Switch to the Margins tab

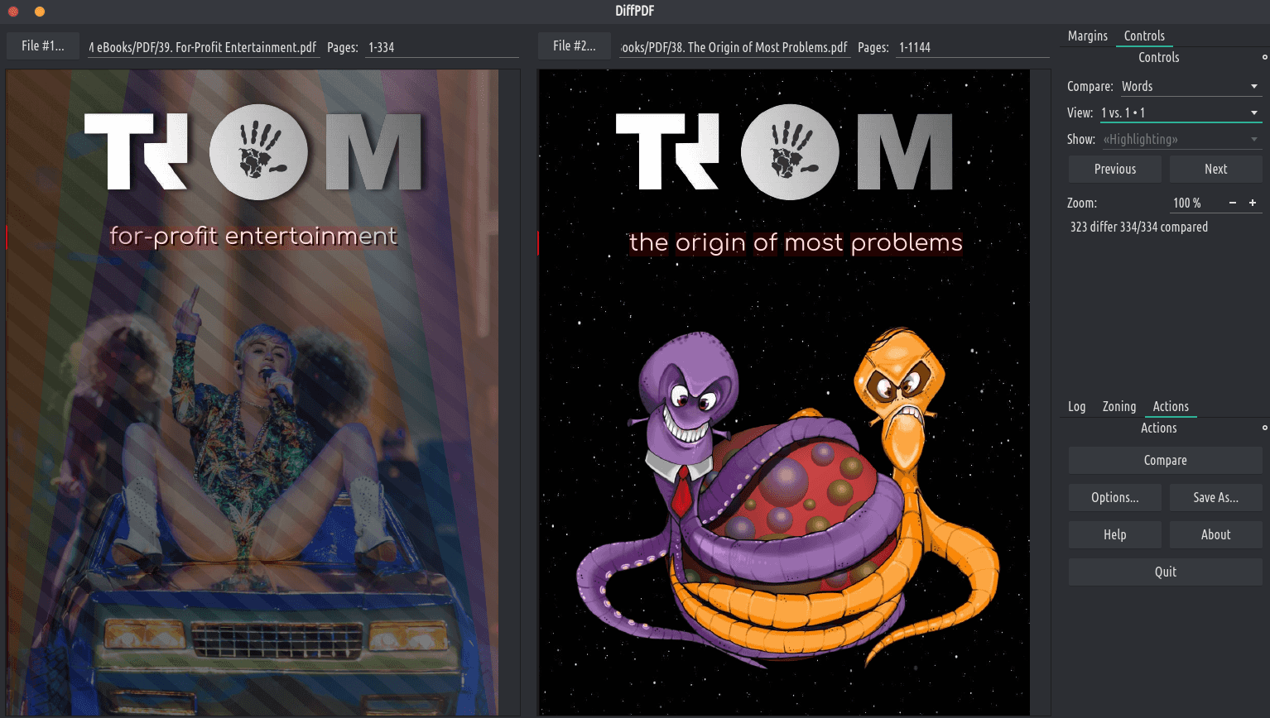pyautogui.click(x=1087, y=36)
